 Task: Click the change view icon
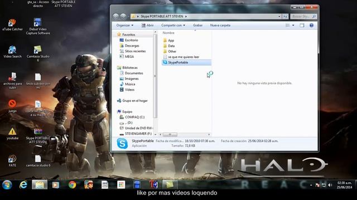288,25
